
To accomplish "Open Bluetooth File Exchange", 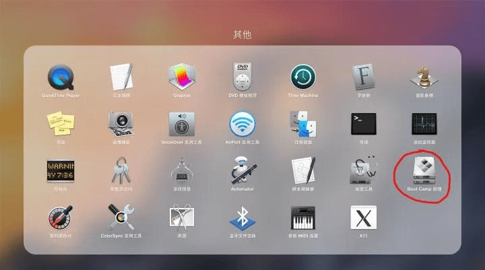I will click(x=243, y=217).
